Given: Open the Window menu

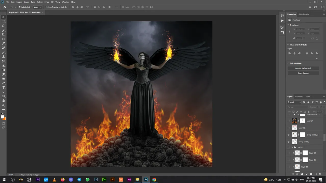Looking at the screenshot, I should coord(65,2).
